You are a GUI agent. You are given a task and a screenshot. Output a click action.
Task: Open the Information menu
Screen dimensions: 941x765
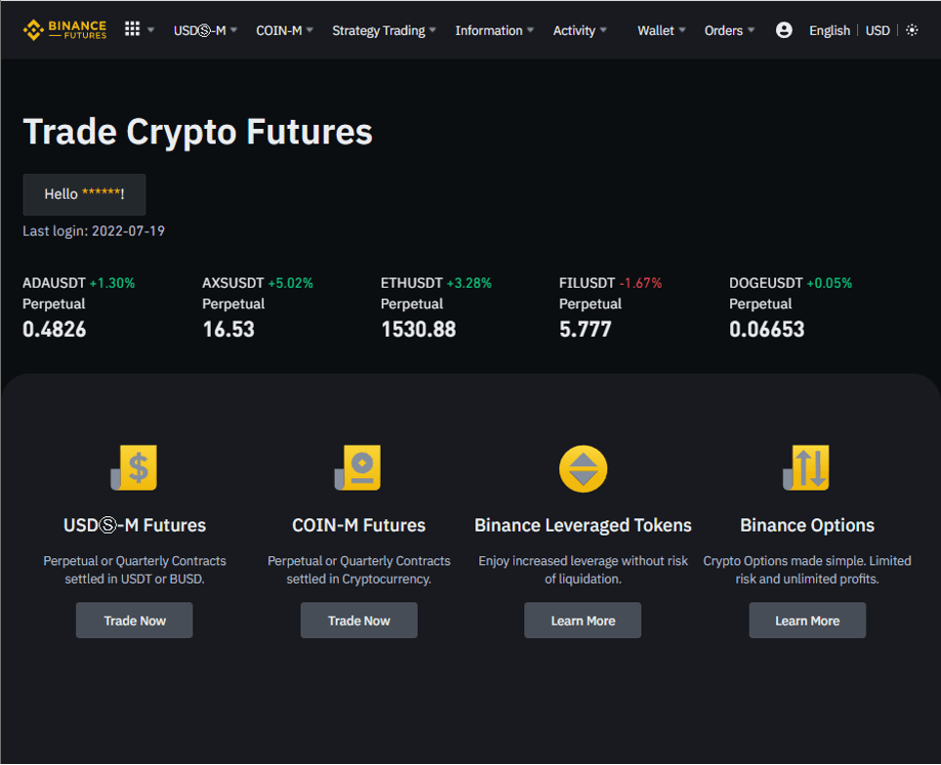pos(494,30)
